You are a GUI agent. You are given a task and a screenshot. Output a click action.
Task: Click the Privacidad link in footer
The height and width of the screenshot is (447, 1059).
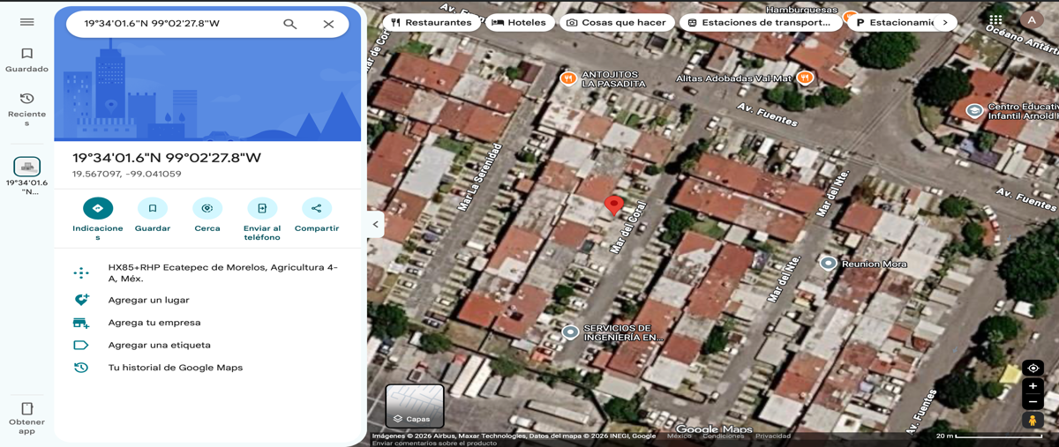pos(773,436)
